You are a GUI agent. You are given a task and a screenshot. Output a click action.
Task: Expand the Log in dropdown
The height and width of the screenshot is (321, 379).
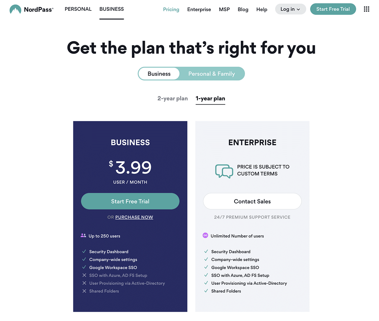(x=290, y=9)
